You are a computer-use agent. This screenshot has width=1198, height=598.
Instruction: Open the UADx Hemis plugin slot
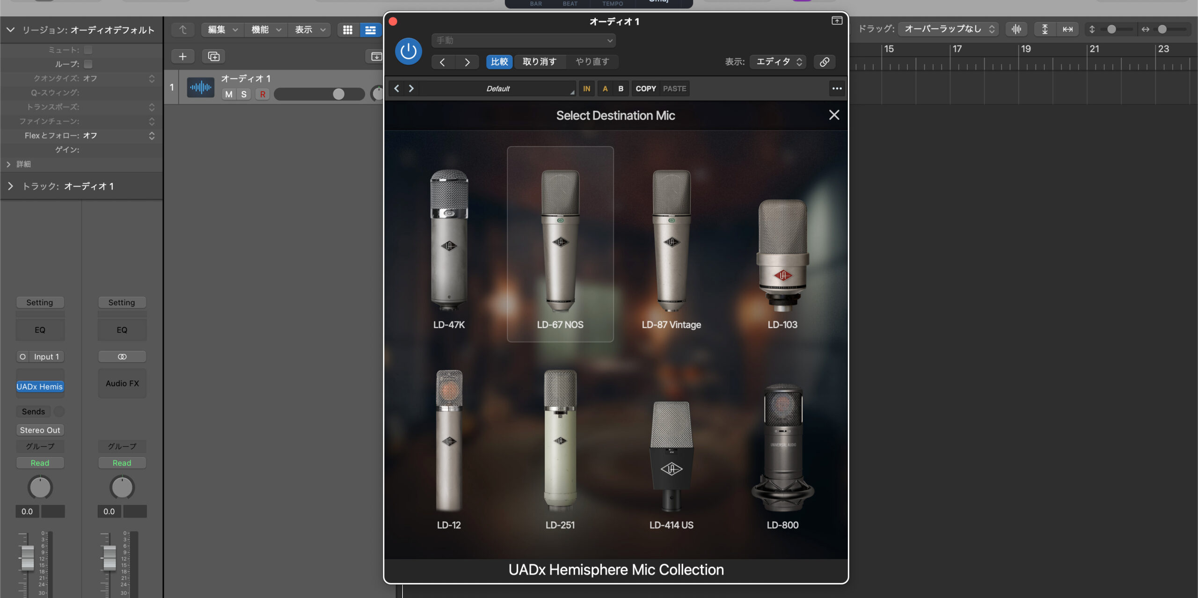tap(40, 387)
